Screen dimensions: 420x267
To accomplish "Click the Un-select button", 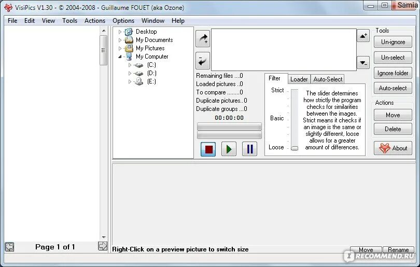I will 393,58.
